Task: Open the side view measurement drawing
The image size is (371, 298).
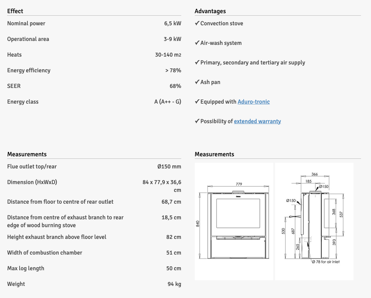Action: pyautogui.click(x=314, y=221)
